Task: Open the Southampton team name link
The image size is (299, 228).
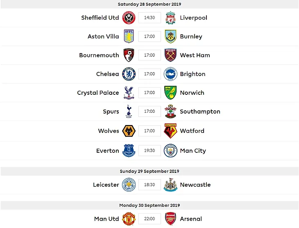Action: pyautogui.click(x=200, y=112)
